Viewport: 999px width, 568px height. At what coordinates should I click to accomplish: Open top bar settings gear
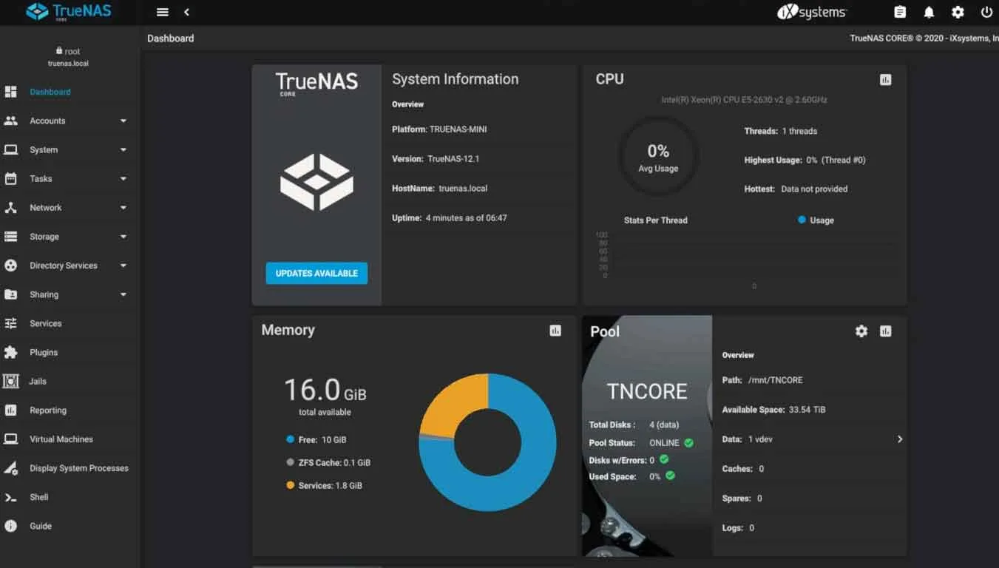tap(958, 12)
